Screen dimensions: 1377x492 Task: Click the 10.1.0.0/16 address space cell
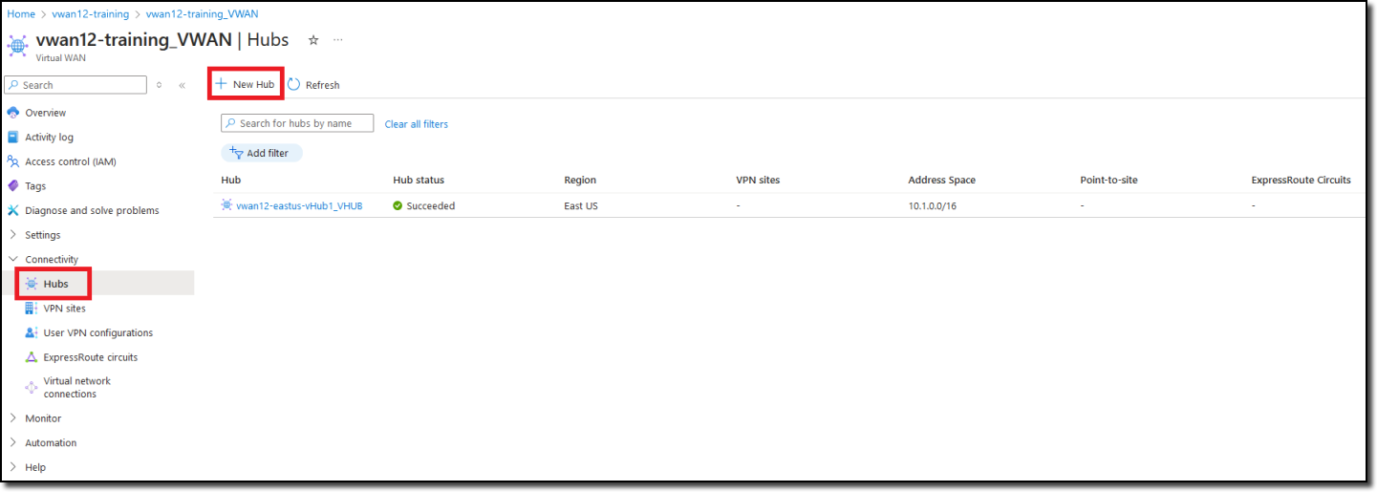[932, 206]
